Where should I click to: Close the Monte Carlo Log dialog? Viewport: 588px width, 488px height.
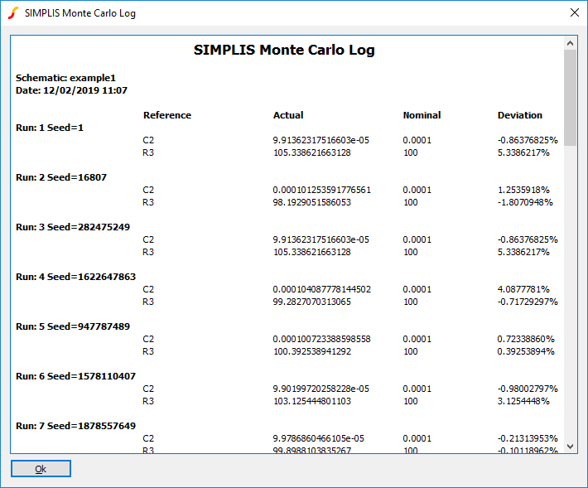click(x=574, y=13)
